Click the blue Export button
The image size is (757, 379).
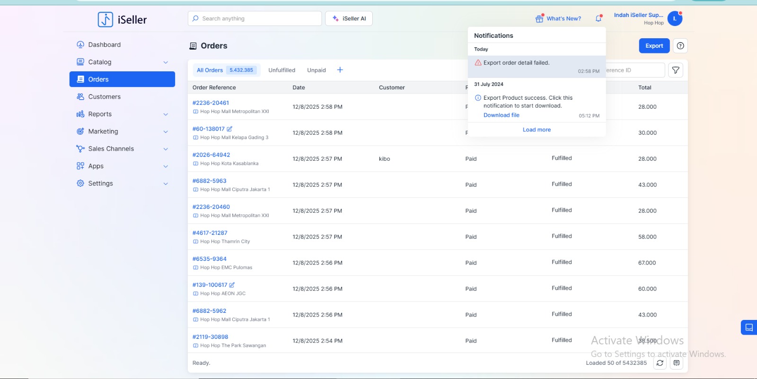(x=654, y=46)
